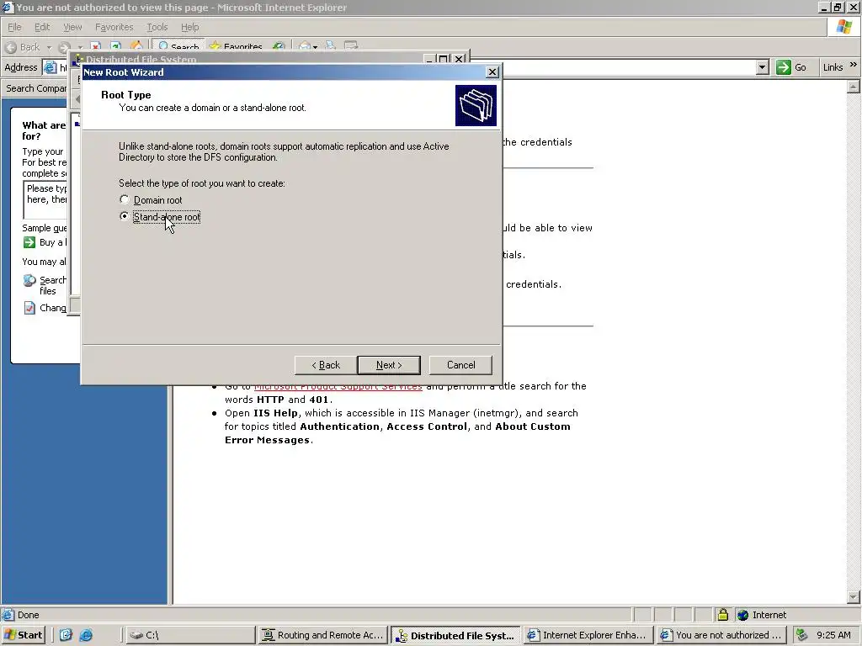Click Next in the New Root Wizard

click(389, 365)
